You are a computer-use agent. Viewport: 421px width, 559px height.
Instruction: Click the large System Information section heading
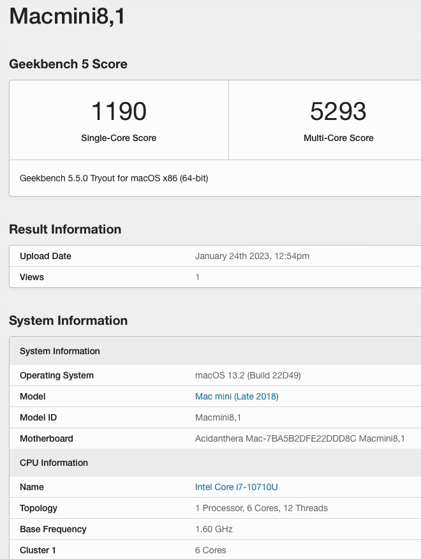tap(68, 320)
